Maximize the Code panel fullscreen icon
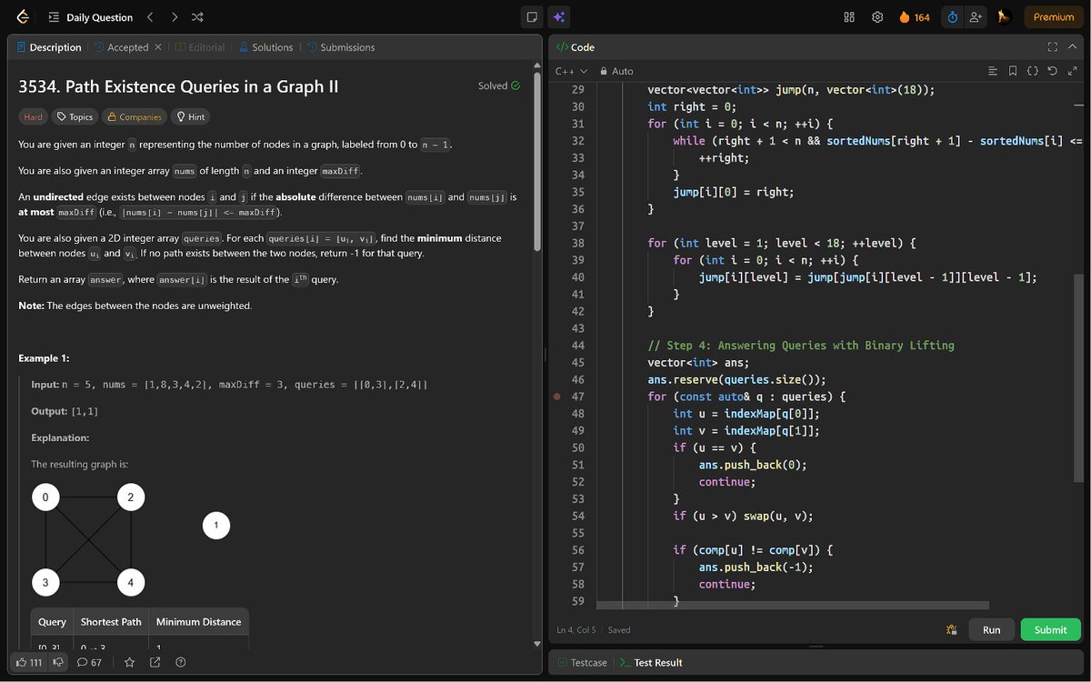The image size is (1091, 682). [x=1052, y=47]
